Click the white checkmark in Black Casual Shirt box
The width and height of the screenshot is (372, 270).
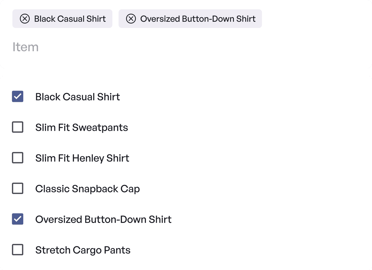tap(18, 96)
